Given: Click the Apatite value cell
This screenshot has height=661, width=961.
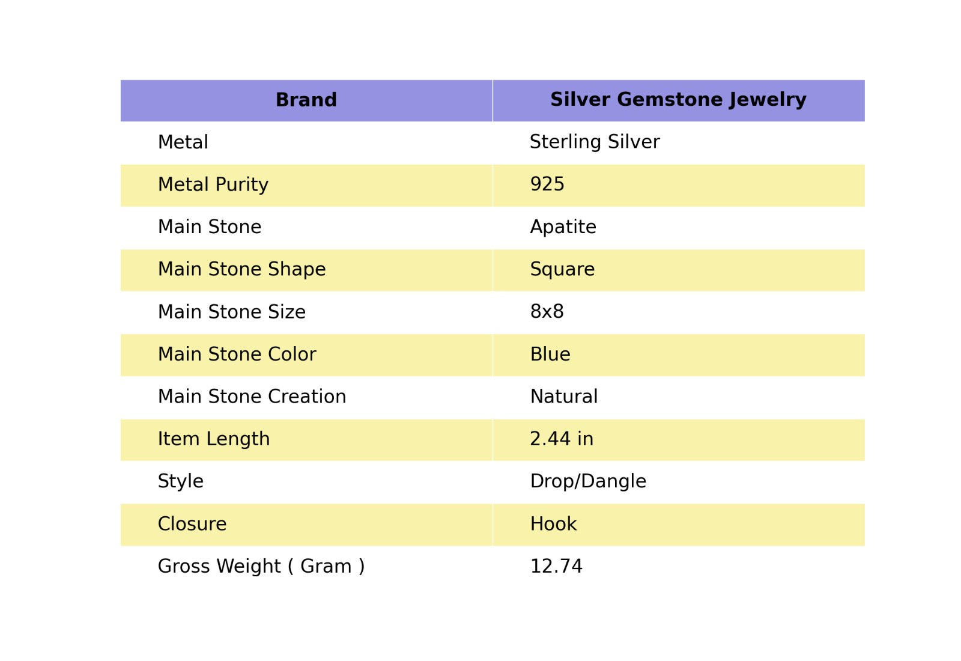Looking at the screenshot, I should click(679, 228).
